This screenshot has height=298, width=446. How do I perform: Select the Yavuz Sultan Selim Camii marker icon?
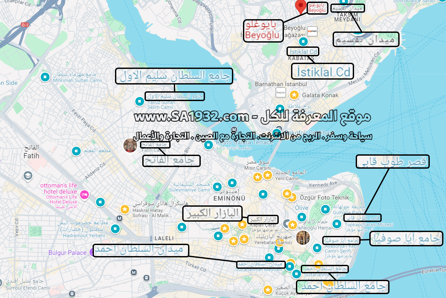click(139, 101)
